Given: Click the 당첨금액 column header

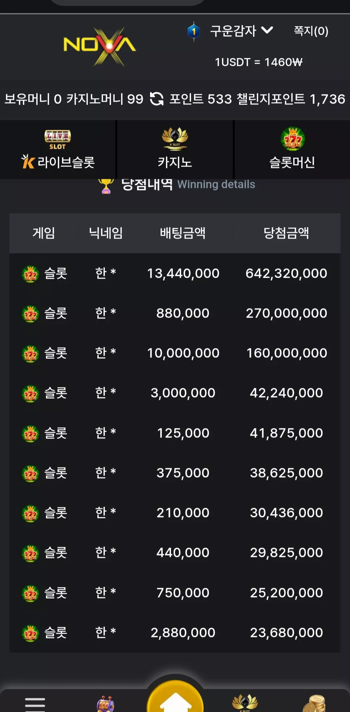Looking at the screenshot, I should 286,233.
